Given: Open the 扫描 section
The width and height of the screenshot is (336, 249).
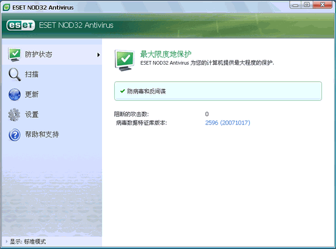Looking at the screenshot, I should click(52, 74).
